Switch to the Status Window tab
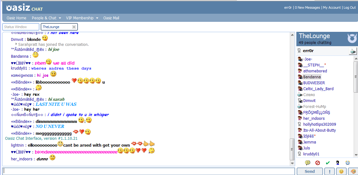358x175 pixels. click(x=21, y=27)
